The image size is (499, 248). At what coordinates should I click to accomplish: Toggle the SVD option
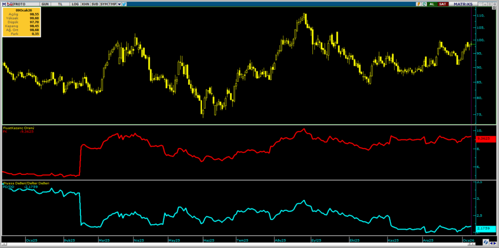point(95,3)
